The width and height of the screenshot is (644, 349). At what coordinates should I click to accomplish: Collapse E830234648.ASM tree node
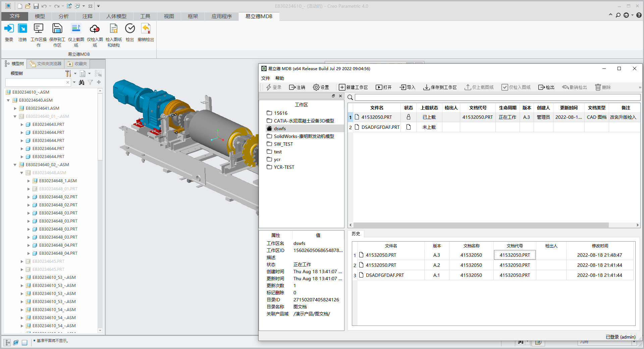[22, 173]
